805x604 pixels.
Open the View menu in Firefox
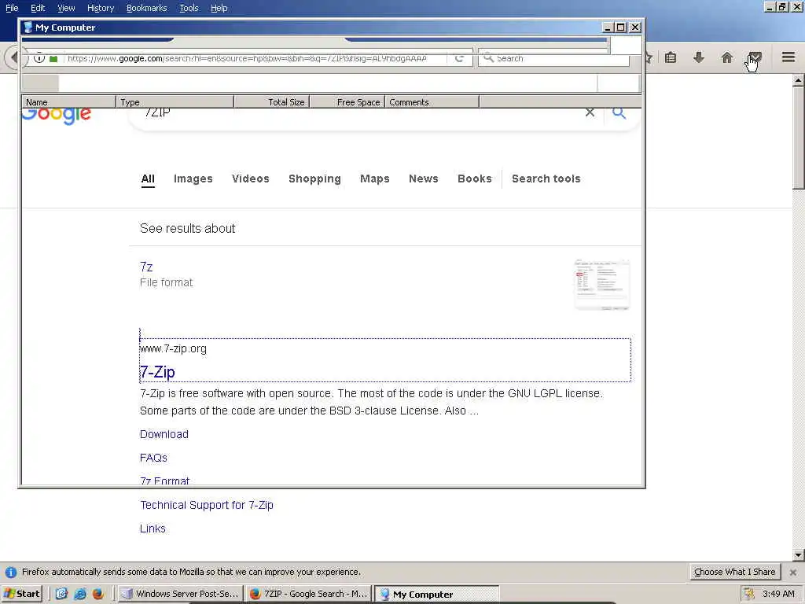[x=66, y=8]
